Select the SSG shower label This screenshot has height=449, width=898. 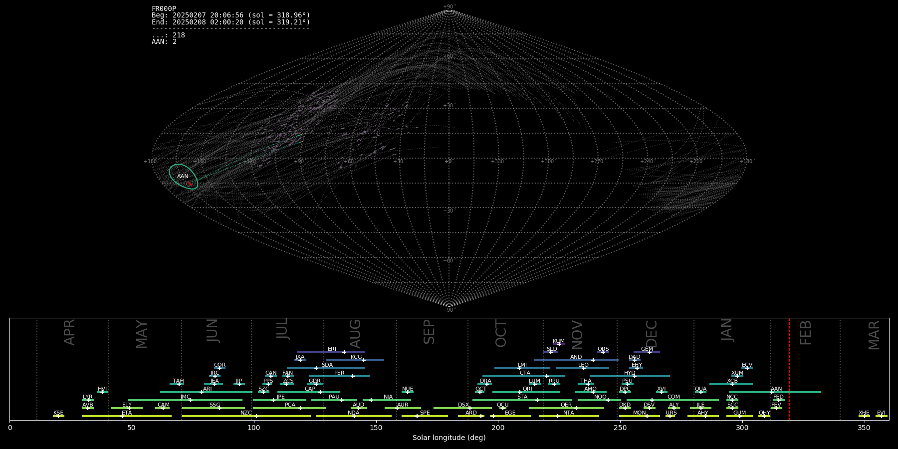(215, 405)
